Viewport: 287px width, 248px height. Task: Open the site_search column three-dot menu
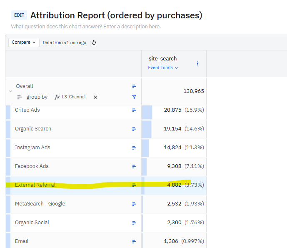pyautogui.click(x=197, y=63)
